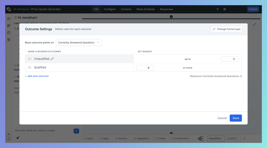
Task: Click the send arrow button in chat
Action: tap(76, 131)
